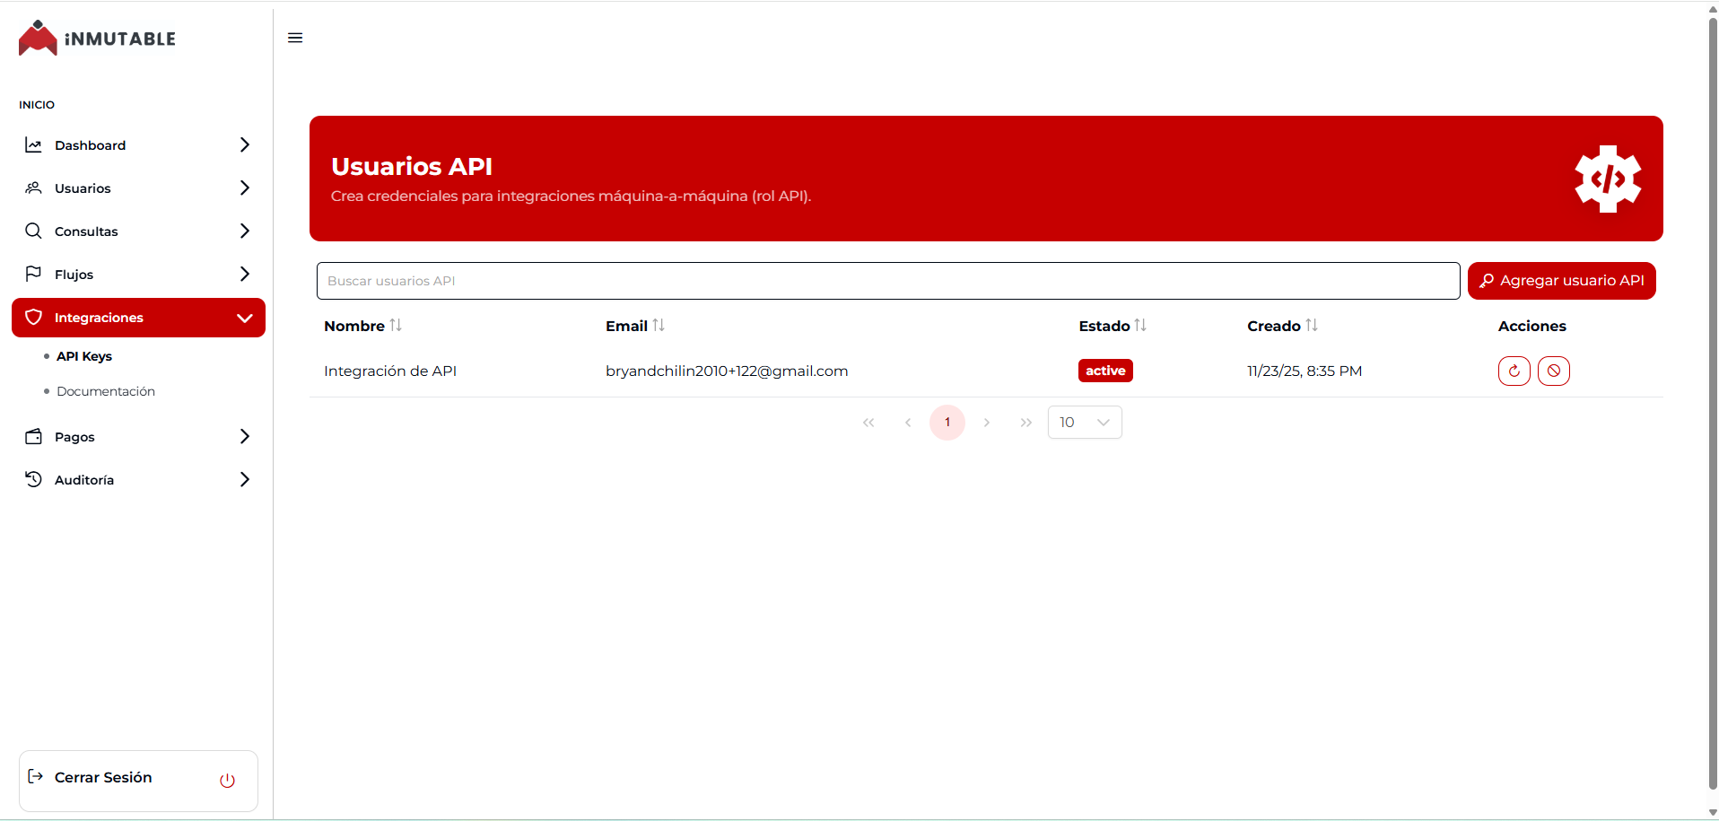Click the Integraciones shield icon

click(33, 317)
